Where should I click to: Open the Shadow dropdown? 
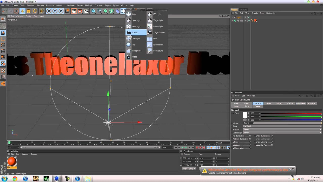283,129
